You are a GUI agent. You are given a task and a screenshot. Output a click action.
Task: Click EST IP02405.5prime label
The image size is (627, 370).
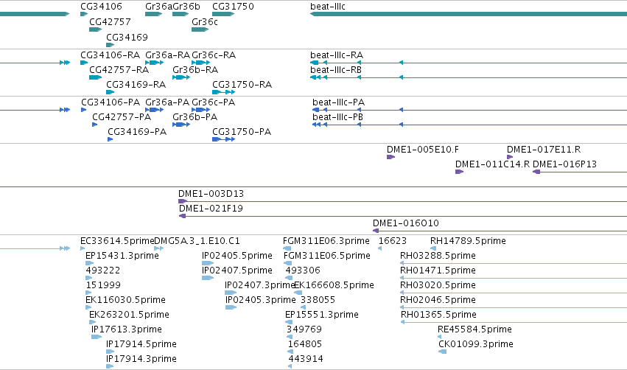[x=237, y=256]
